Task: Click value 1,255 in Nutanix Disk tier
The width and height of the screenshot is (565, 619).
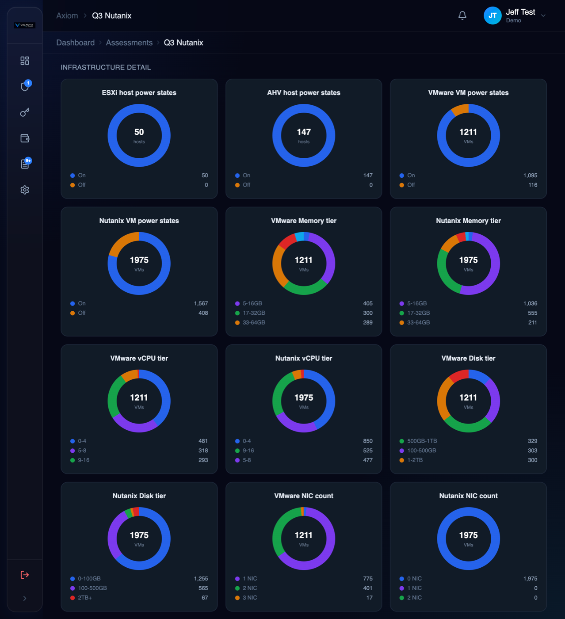Action: pyautogui.click(x=201, y=578)
